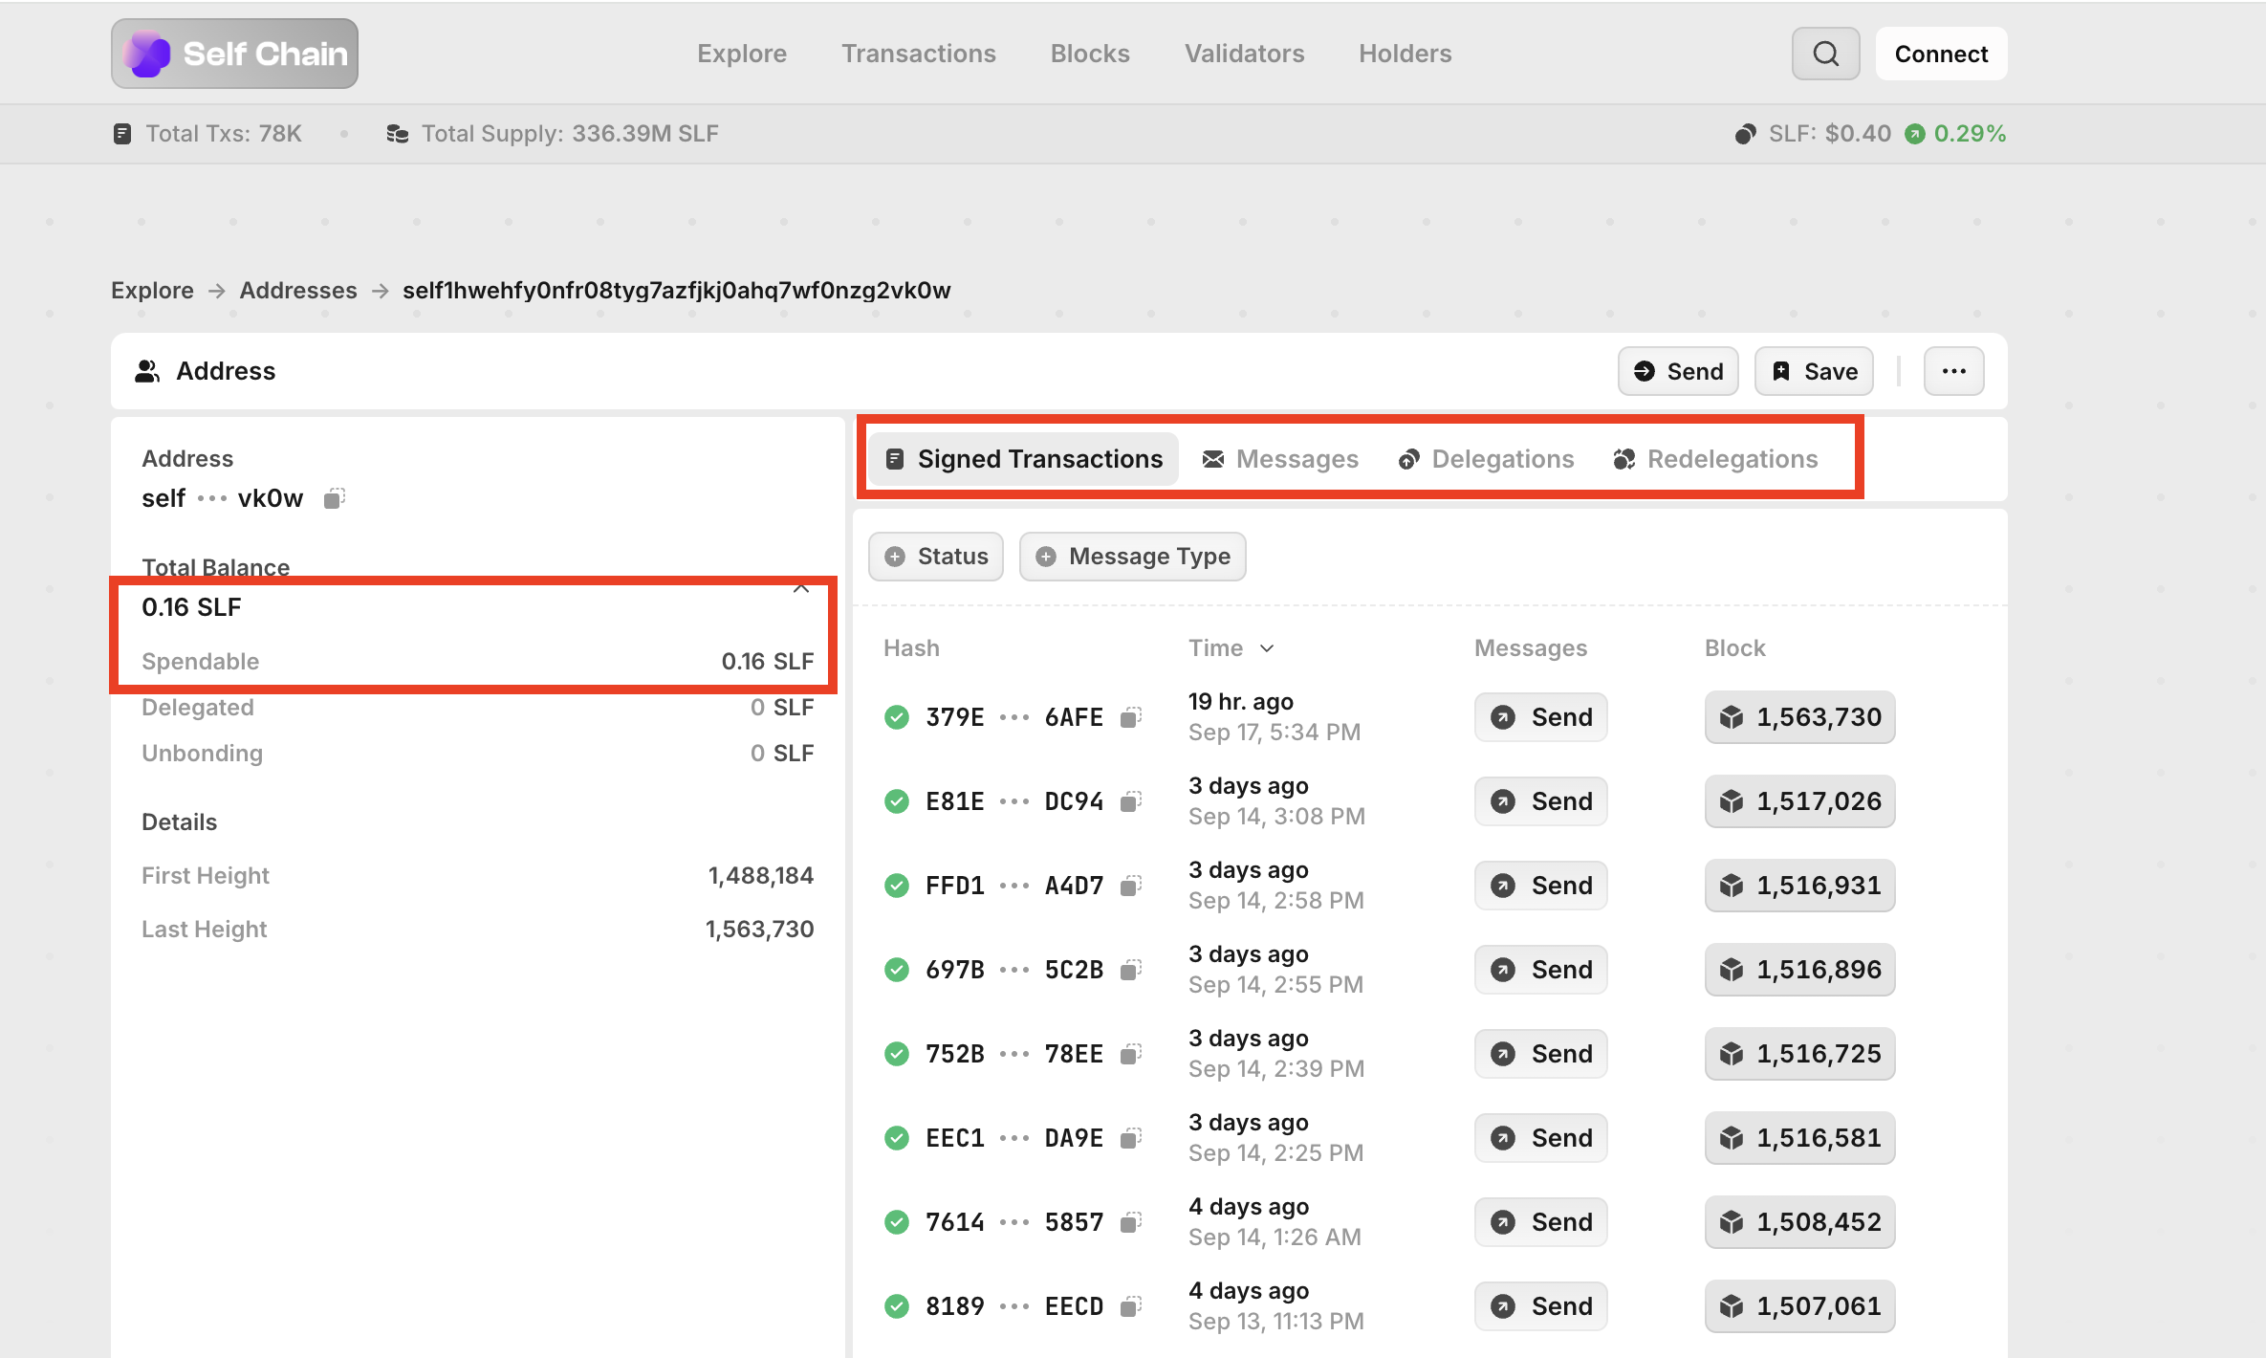The width and height of the screenshot is (2266, 1358).
Task: Sort by the Time column
Action: coord(1231,648)
